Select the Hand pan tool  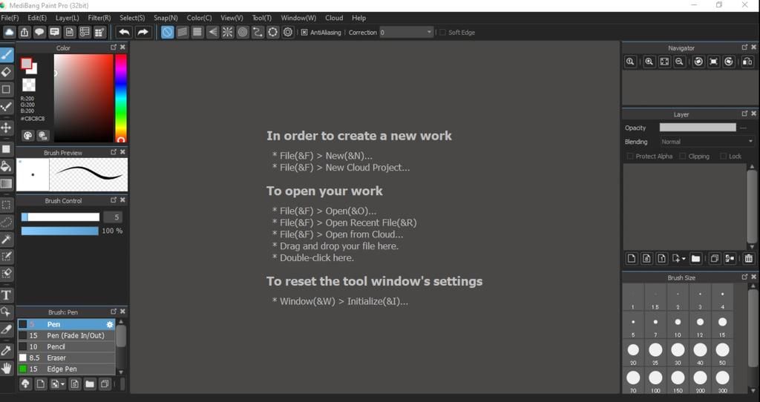point(6,368)
